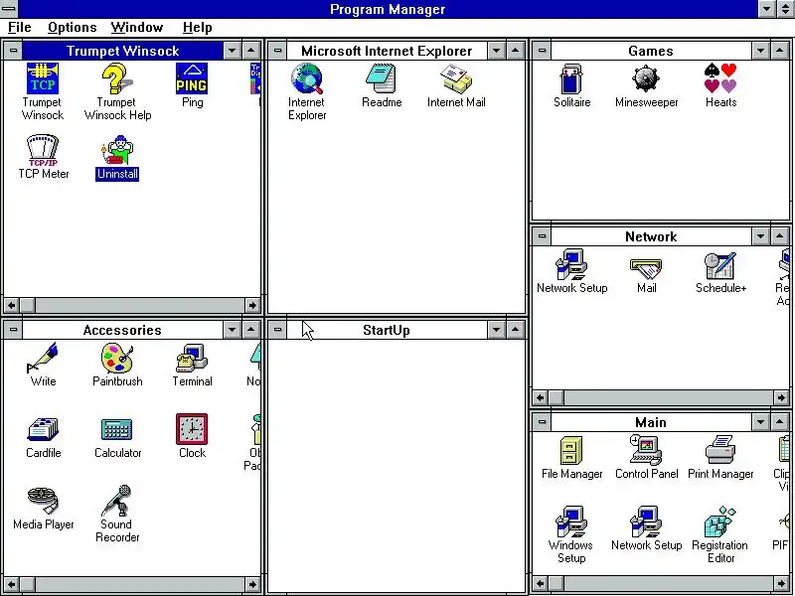
Task: Open the Window menu
Action: (137, 28)
